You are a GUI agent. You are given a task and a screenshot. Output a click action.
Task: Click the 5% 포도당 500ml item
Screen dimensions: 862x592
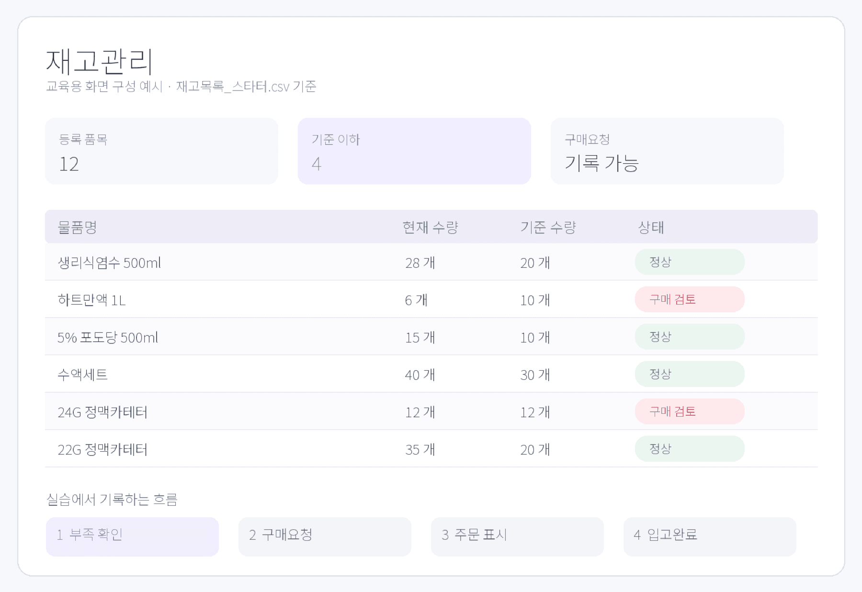[108, 337]
